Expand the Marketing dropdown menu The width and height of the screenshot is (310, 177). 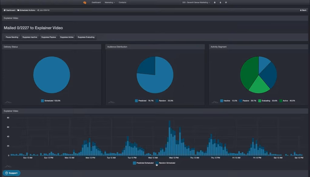110,2
